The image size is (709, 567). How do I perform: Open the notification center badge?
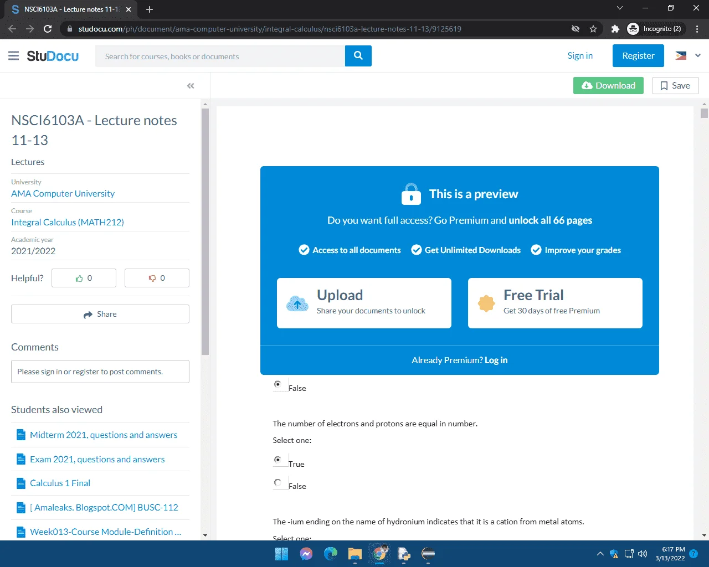coord(693,554)
